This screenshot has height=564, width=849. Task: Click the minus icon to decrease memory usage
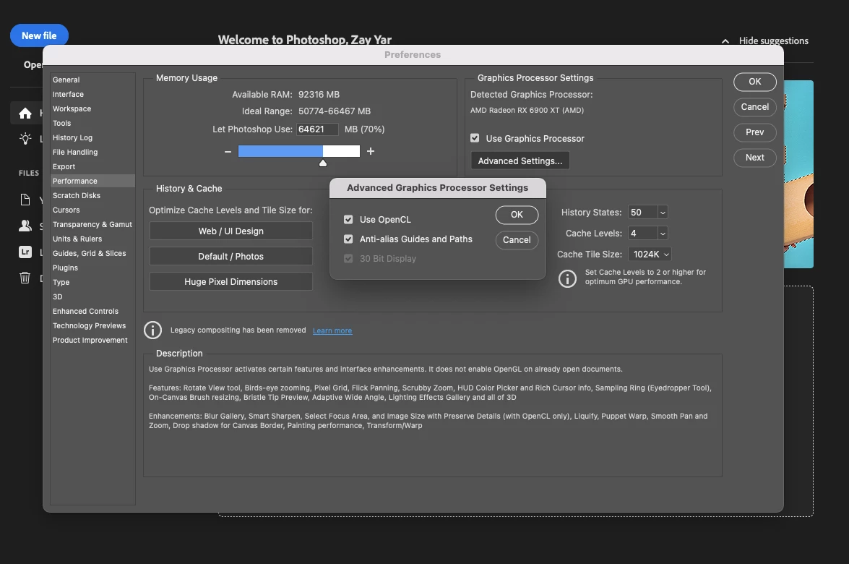coord(228,152)
